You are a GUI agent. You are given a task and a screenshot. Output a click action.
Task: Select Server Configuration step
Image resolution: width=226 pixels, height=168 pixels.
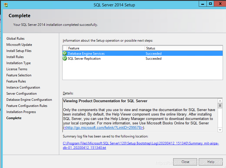[21, 94]
